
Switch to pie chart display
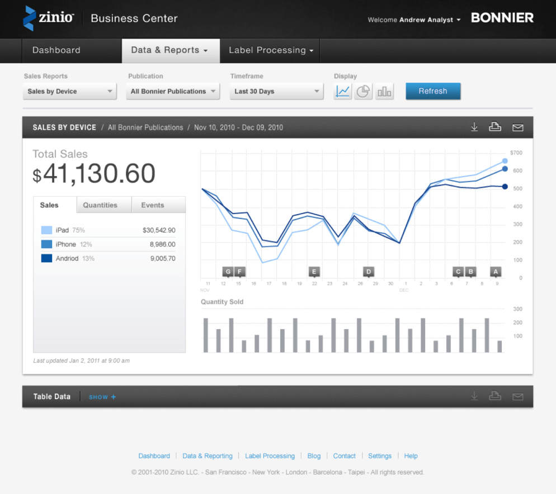[x=364, y=91]
